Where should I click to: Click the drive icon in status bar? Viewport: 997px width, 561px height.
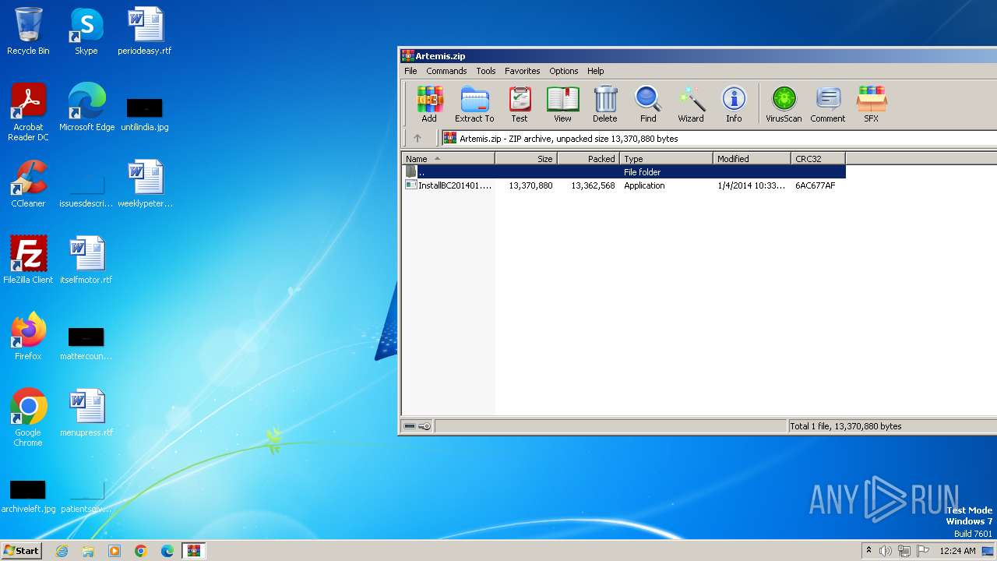[410, 426]
